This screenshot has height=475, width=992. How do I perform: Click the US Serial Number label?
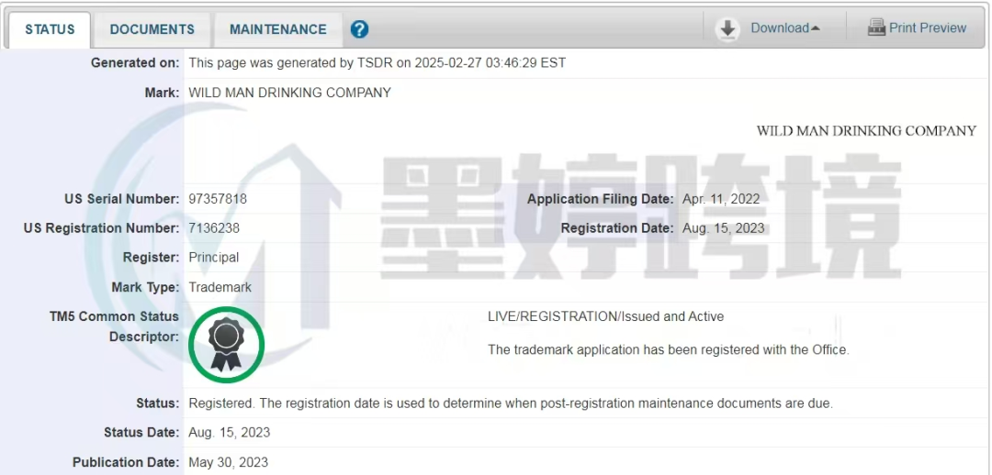(121, 199)
